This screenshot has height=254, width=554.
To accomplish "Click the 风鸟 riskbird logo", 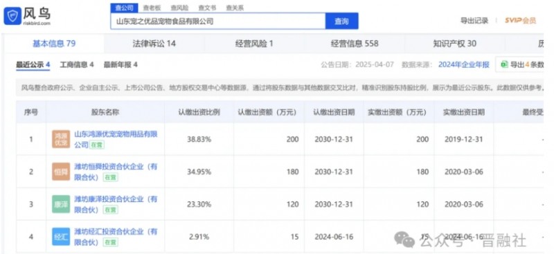I will 27,16.
